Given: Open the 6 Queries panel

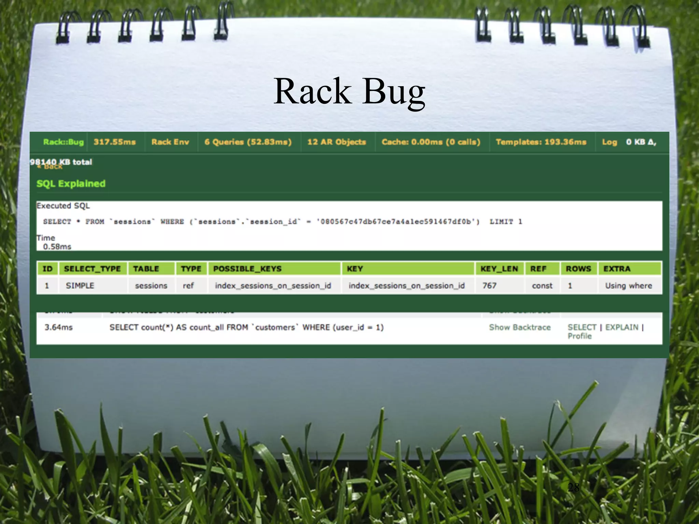Looking at the screenshot, I should click(248, 142).
